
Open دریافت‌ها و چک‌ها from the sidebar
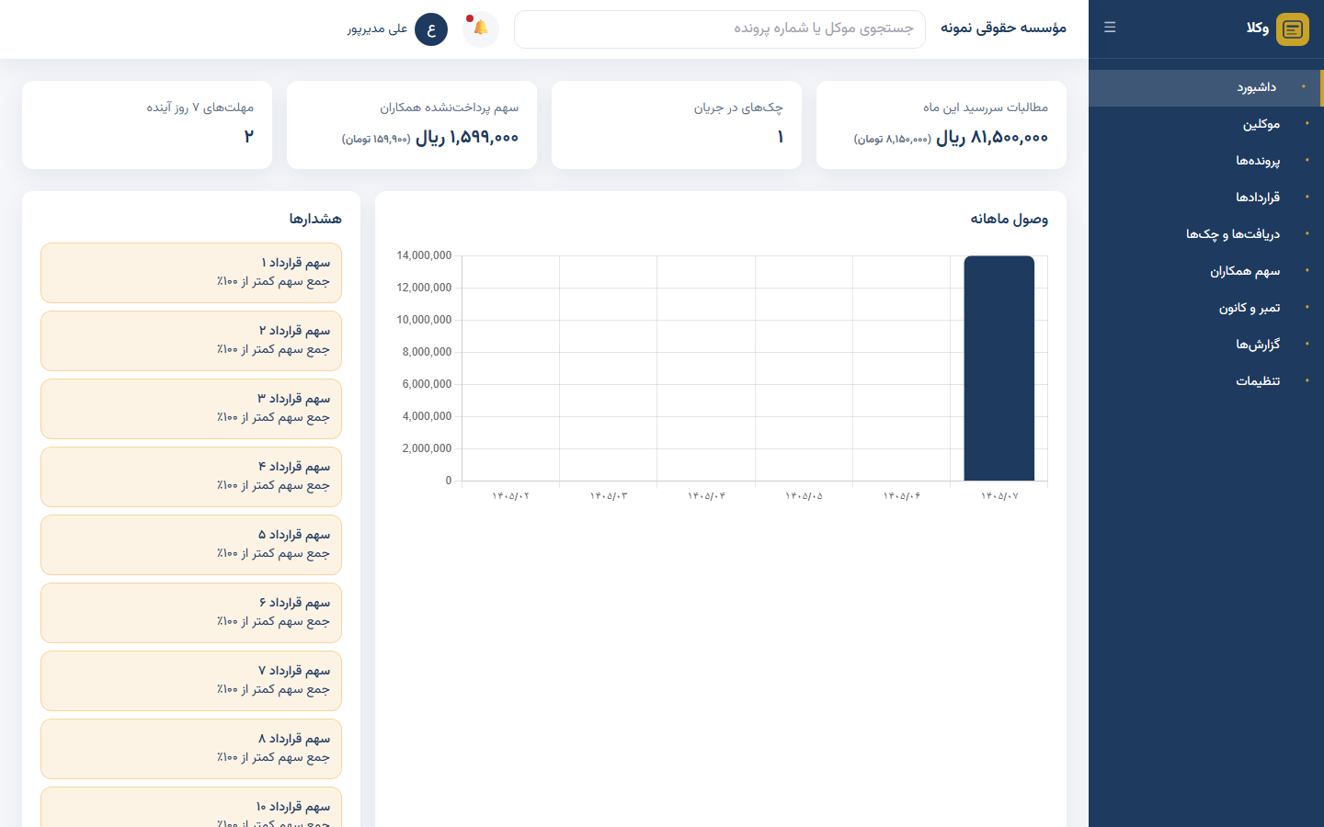[1206, 234]
